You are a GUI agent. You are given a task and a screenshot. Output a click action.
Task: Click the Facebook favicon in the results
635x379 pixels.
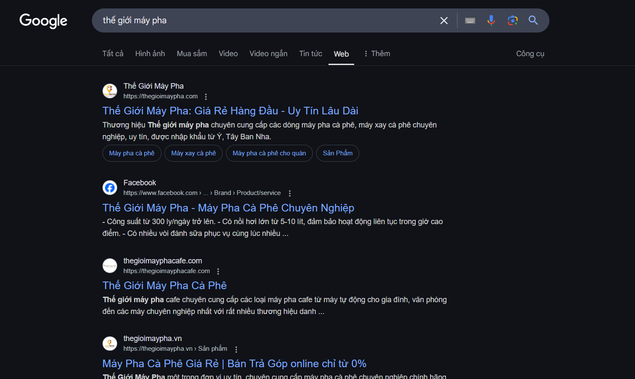click(110, 187)
